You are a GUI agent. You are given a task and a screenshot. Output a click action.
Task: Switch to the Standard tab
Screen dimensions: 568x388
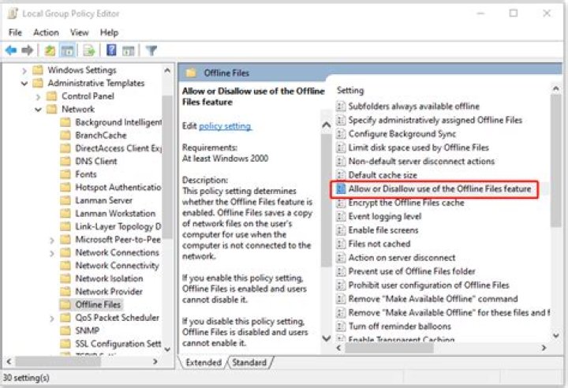click(x=249, y=362)
